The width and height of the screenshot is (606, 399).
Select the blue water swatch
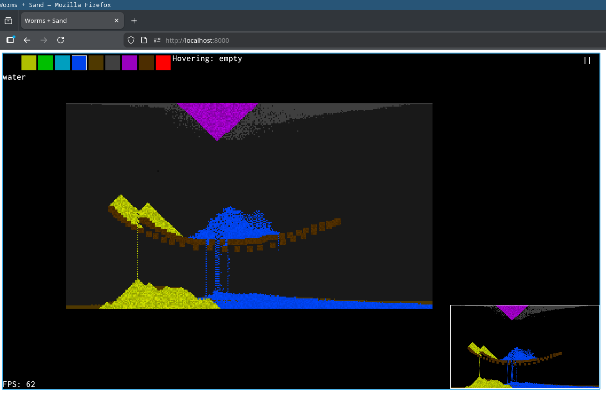(79, 63)
